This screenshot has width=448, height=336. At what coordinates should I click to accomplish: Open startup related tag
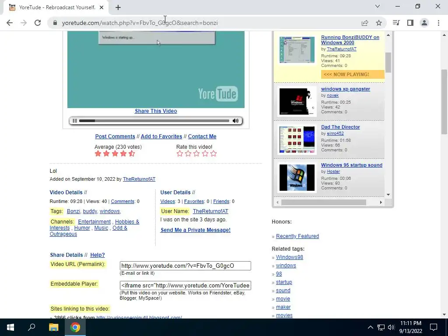coord(284,282)
